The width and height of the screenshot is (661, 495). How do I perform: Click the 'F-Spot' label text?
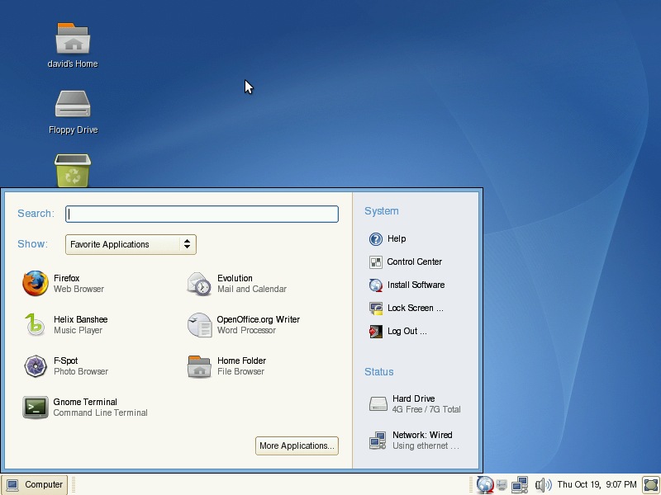tap(66, 361)
